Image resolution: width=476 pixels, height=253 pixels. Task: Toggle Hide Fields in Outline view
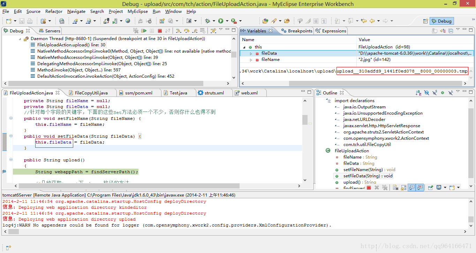pos(426,93)
